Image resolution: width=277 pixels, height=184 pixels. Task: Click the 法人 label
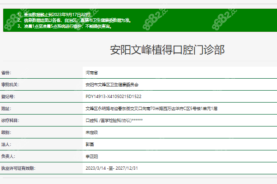[x=6, y=144]
